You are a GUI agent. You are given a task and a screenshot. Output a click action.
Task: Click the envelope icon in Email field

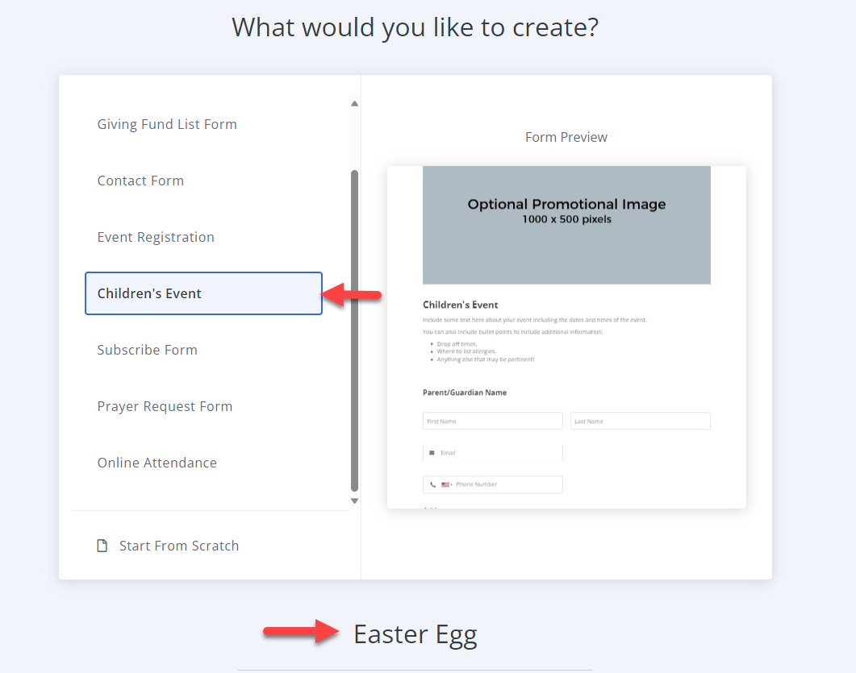[x=432, y=453]
